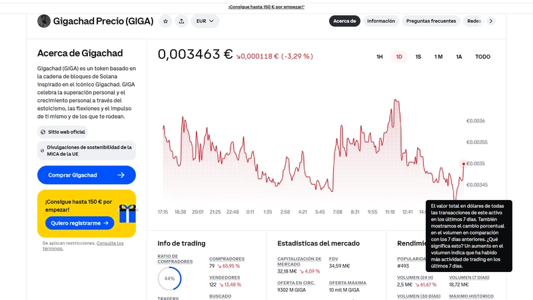Switch chart to TODO range
This screenshot has height=300, width=533.
(482, 57)
